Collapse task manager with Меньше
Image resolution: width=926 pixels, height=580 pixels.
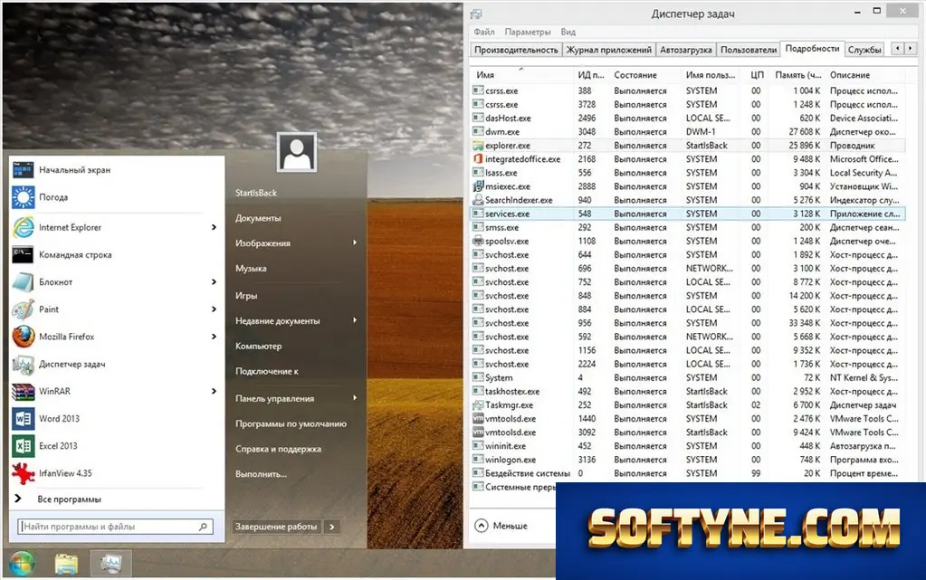point(501,525)
